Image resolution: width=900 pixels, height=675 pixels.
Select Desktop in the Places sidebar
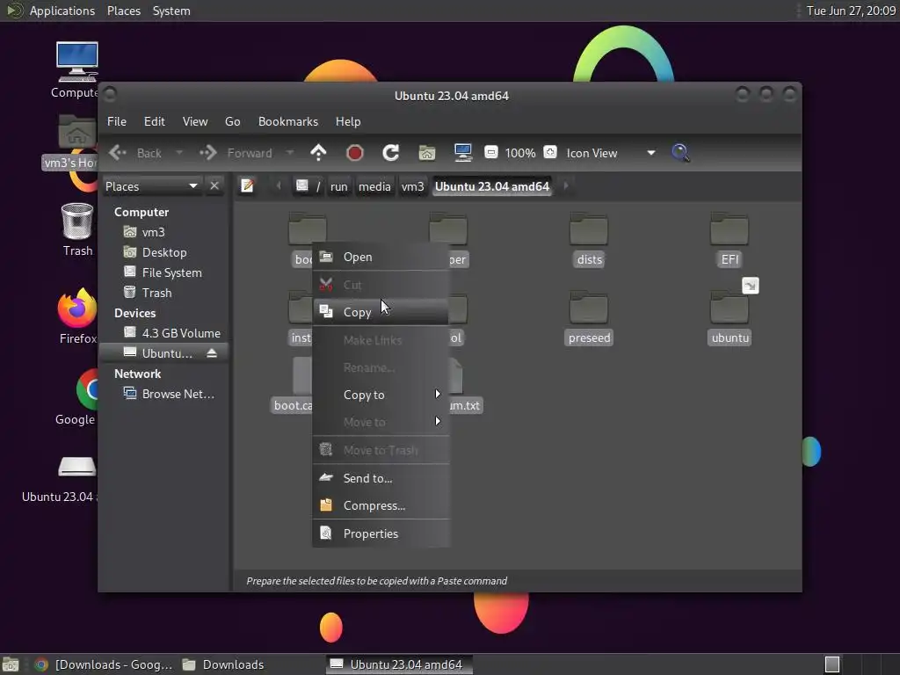[x=164, y=252]
